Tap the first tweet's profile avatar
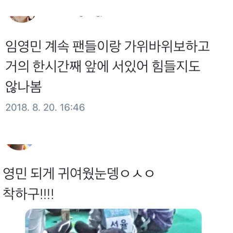This screenshot has height=233, width=233. (22, 19)
